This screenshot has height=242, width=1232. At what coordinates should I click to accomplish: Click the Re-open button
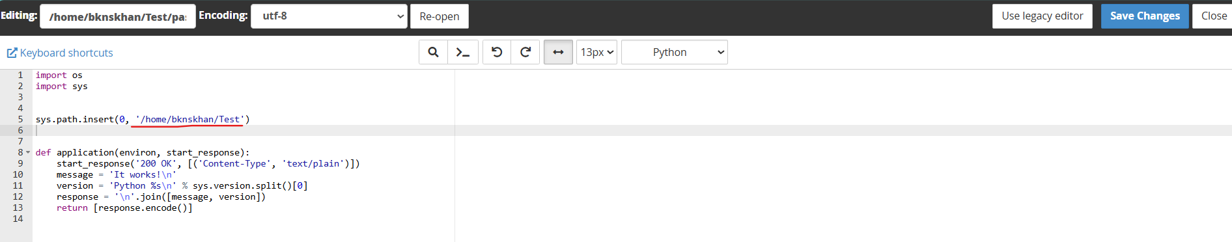coord(439,16)
